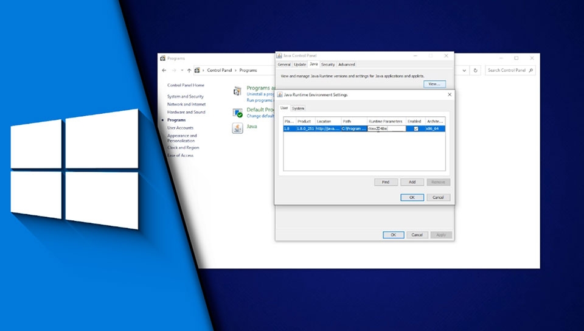Click the Java icon in the Java Control Panel title bar

(x=279, y=55)
